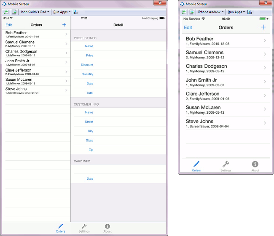The image size is (274, 236).
Task: Expand Bob Feather chevron on iPhone
Action: [265, 40]
